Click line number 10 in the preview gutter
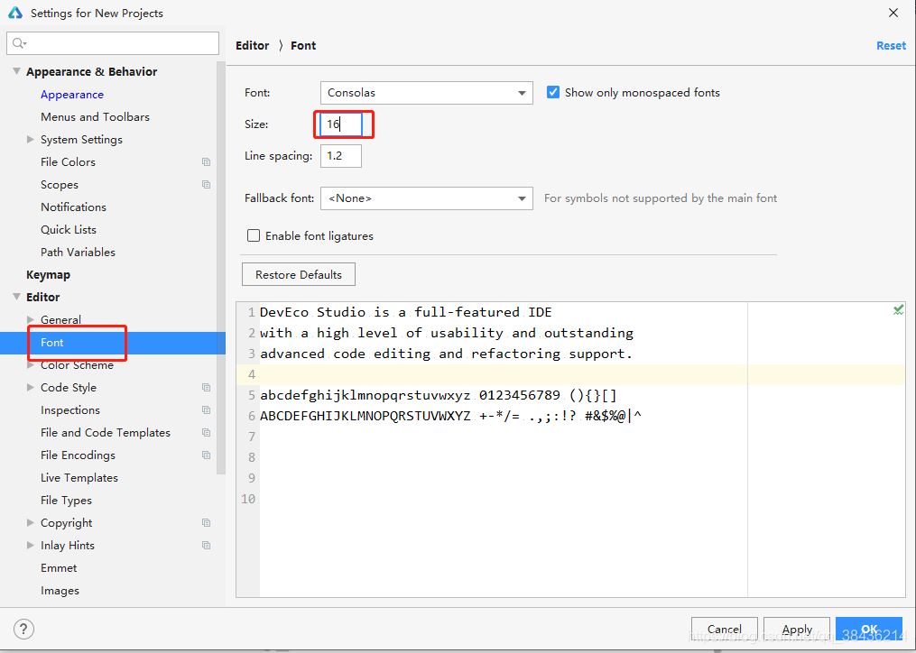This screenshot has width=916, height=653. (x=248, y=499)
